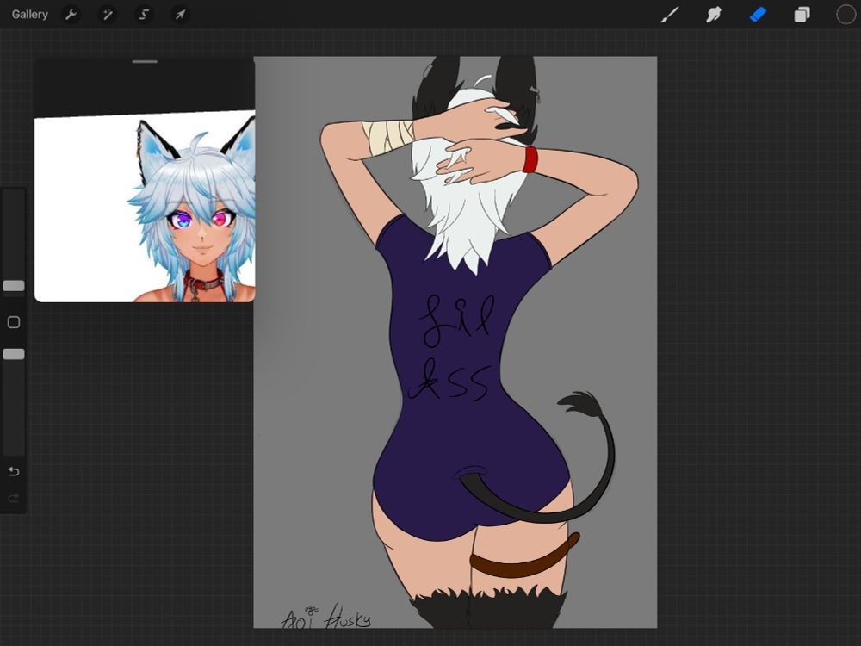This screenshot has height=646, width=861.
Task: Tap the active blue Eraser tool
Action: click(758, 14)
